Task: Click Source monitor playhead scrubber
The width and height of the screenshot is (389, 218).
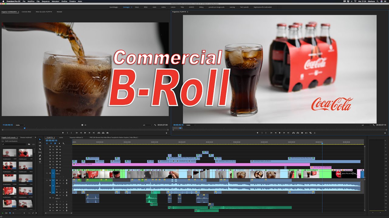Action: pos(25,128)
